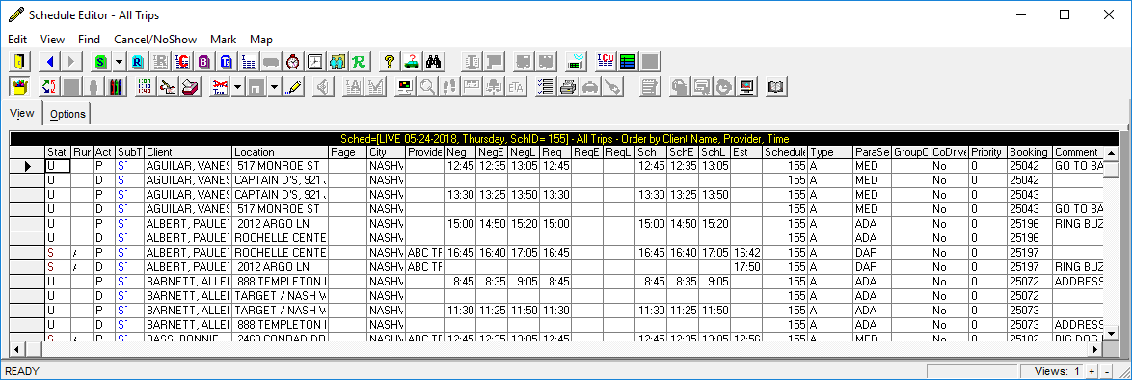
Task: Click the radio transmitter device icon
Action: pyautogui.click(x=576, y=62)
